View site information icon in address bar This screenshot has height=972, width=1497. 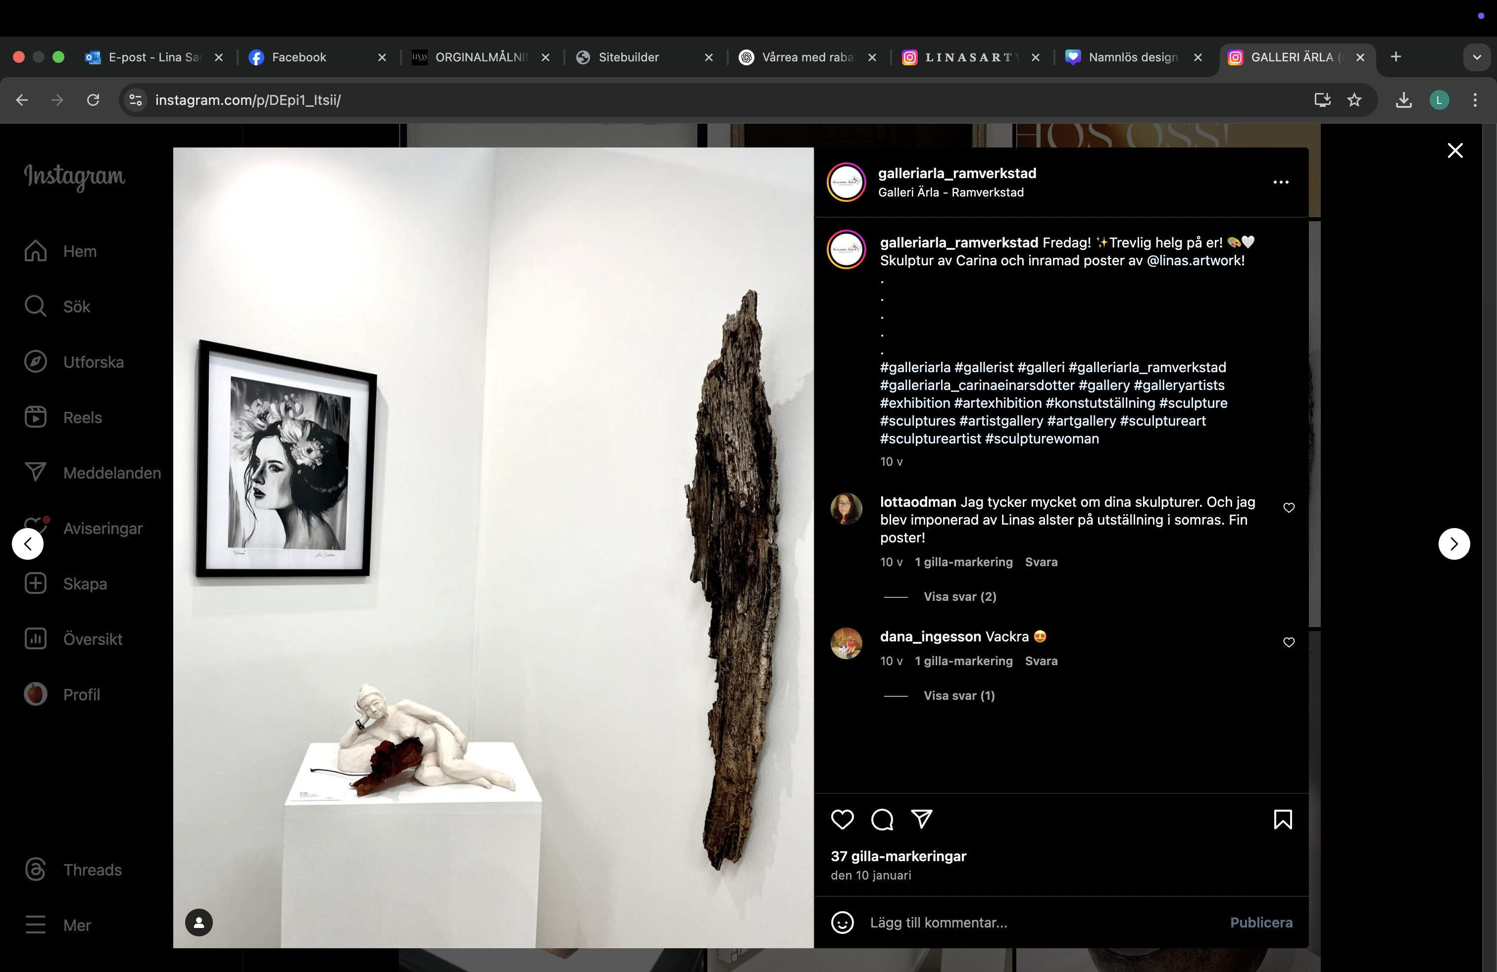[x=135, y=99]
